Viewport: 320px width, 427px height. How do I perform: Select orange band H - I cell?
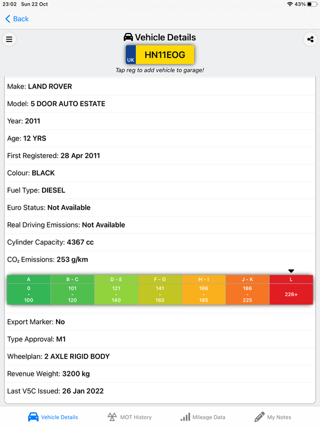click(x=204, y=290)
